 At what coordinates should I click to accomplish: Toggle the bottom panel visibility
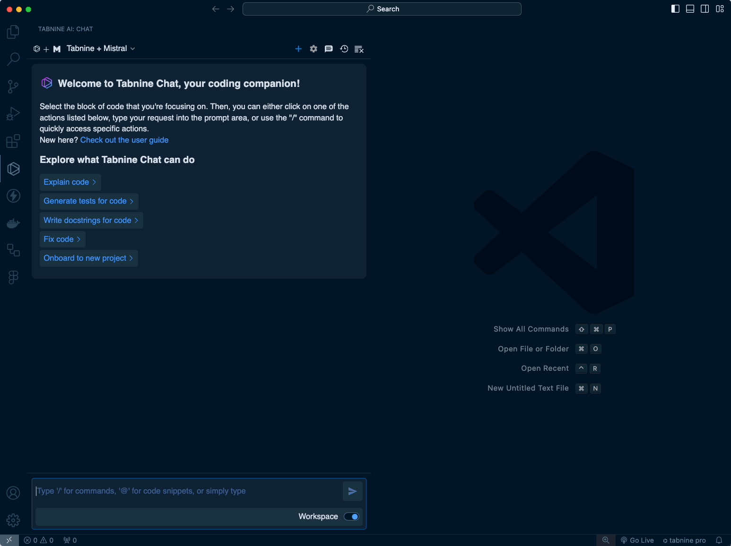(x=690, y=9)
